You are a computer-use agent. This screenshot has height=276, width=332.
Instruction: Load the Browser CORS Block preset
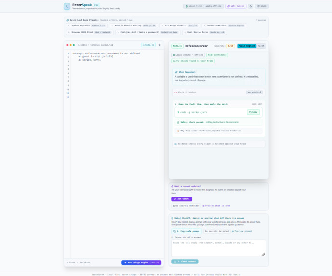(x=90, y=32)
